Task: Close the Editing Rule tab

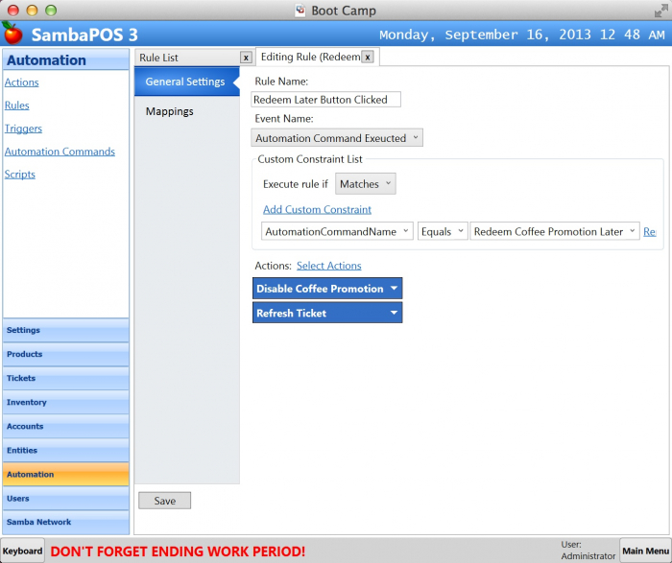Action: pos(368,58)
